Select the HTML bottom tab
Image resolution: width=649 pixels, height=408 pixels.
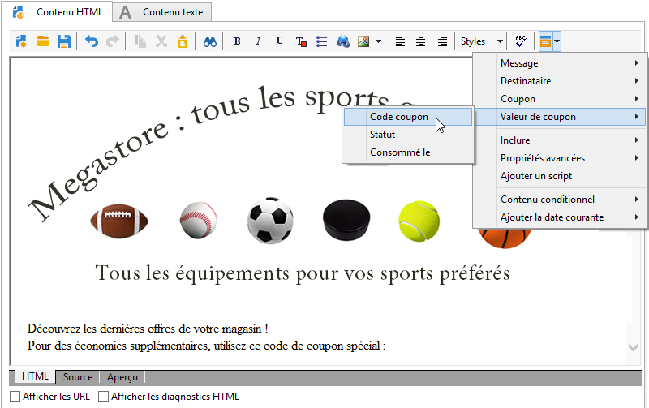[x=35, y=376]
